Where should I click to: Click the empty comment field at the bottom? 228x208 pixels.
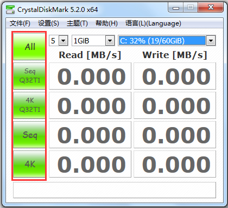point(115,190)
